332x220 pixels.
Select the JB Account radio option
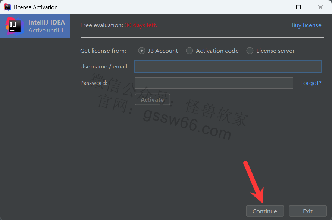pos(142,51)
